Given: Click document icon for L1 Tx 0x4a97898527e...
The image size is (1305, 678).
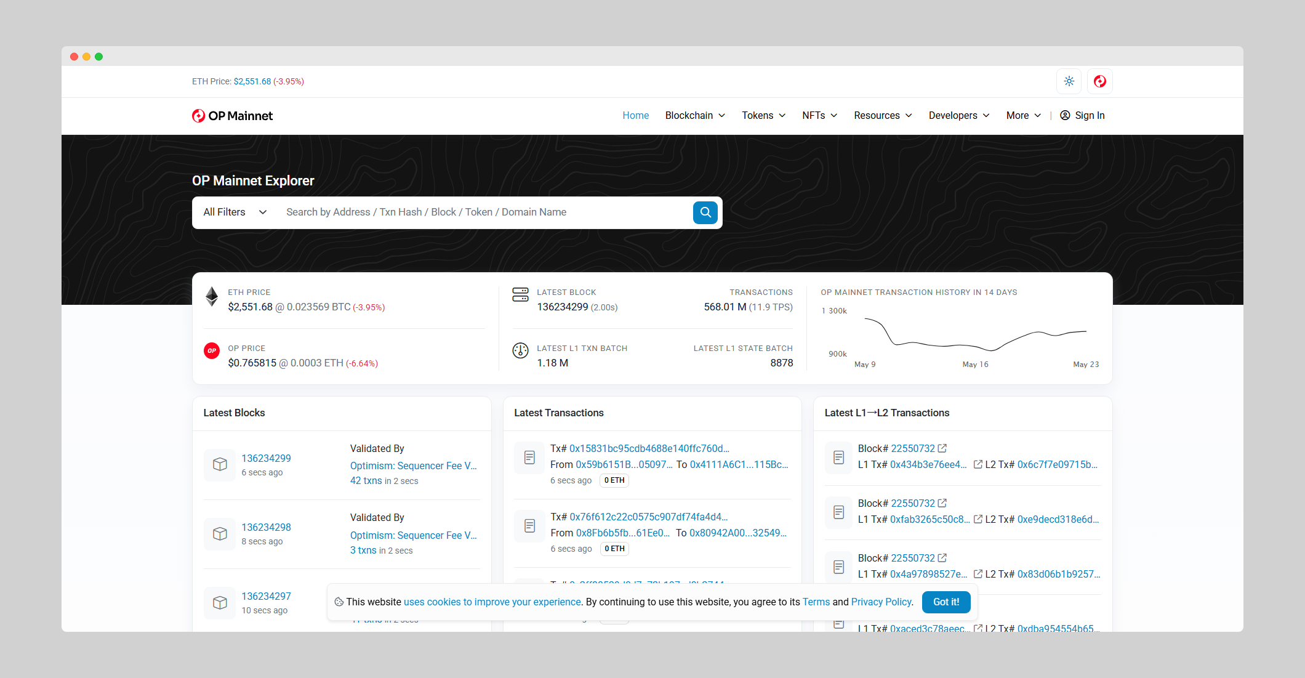Looking at the screenshot, I should pos(838,567).
